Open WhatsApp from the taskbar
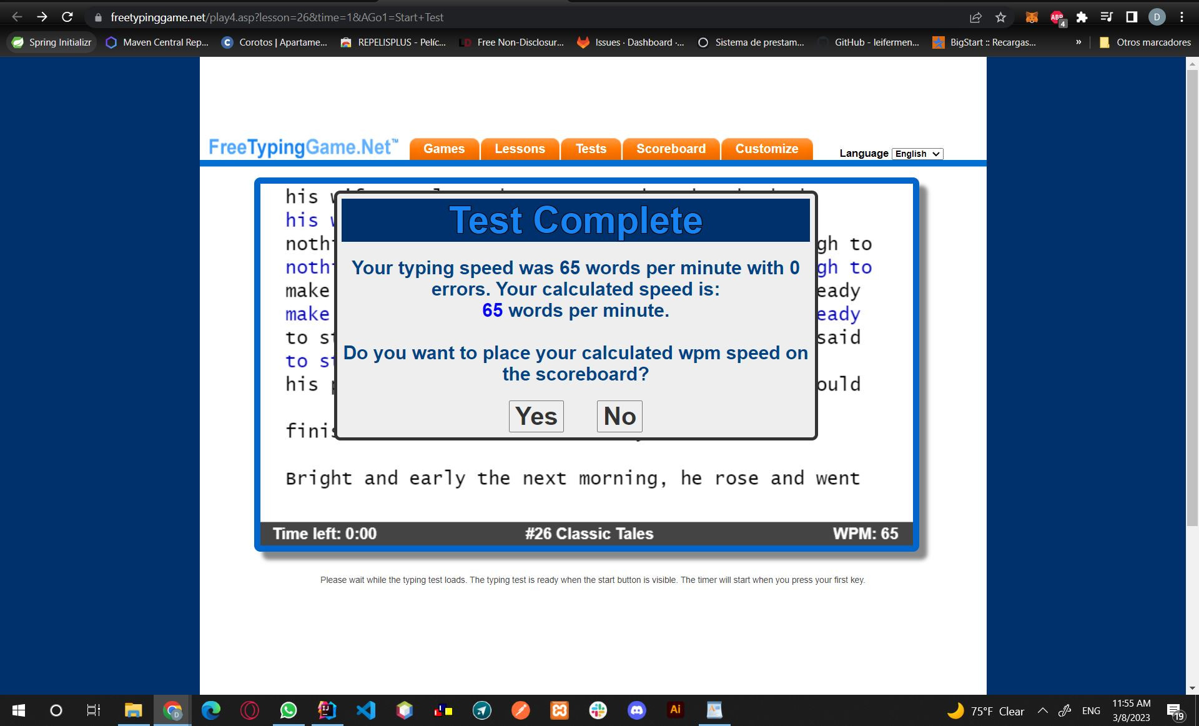Image resolution: width=1199 pixels, height=726 pixels. pos(289,710)
